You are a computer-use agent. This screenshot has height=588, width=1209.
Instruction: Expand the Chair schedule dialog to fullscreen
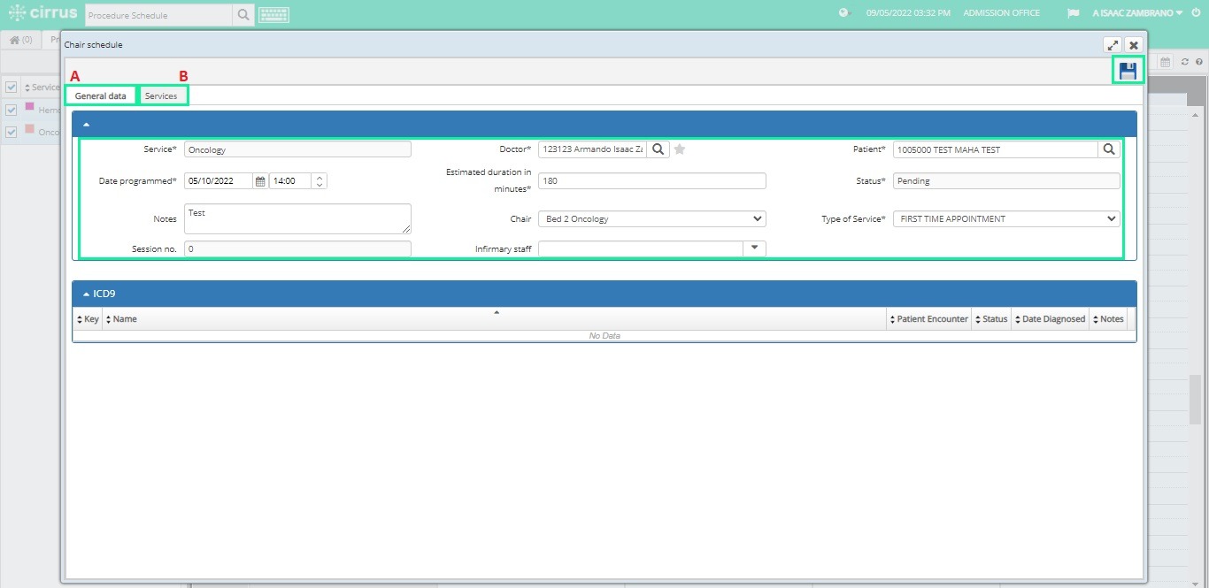coord(1113,45)
